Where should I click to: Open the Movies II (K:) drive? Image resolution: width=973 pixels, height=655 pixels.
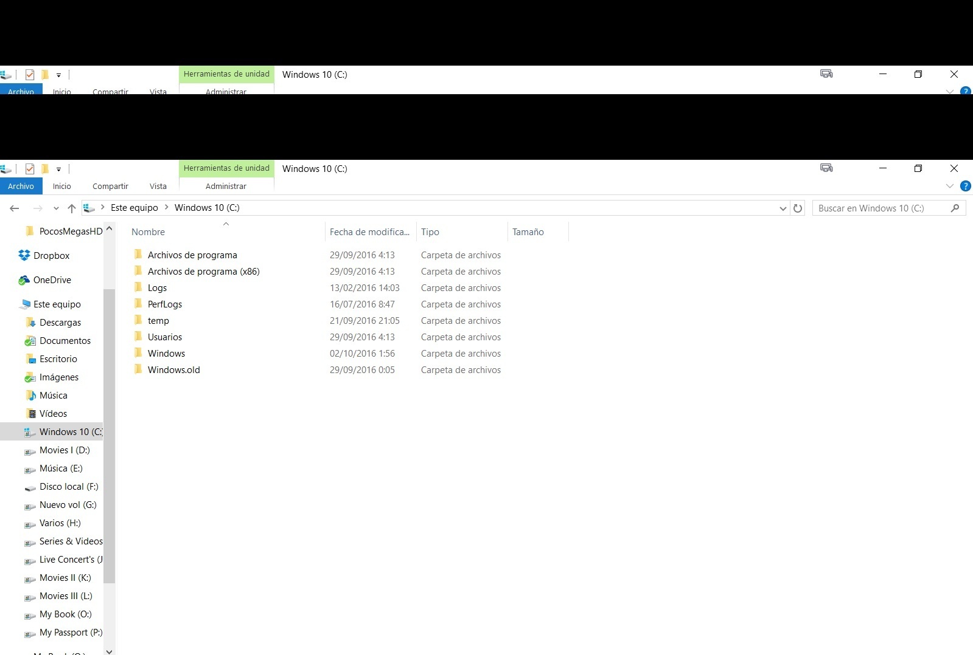pos(58,578)
